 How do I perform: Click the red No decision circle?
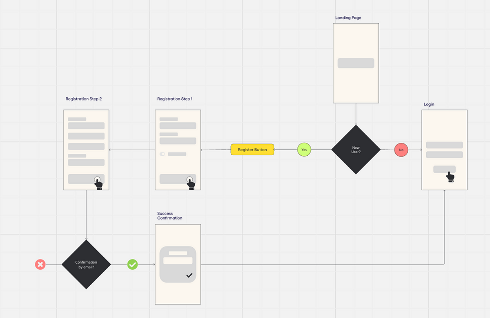pos(401,150)
